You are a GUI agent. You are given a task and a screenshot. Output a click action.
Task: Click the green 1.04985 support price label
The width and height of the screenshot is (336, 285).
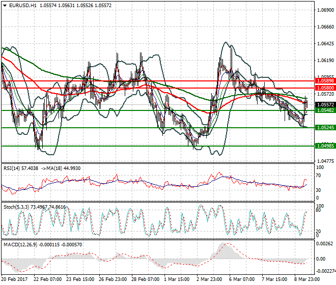click(325, 146)
